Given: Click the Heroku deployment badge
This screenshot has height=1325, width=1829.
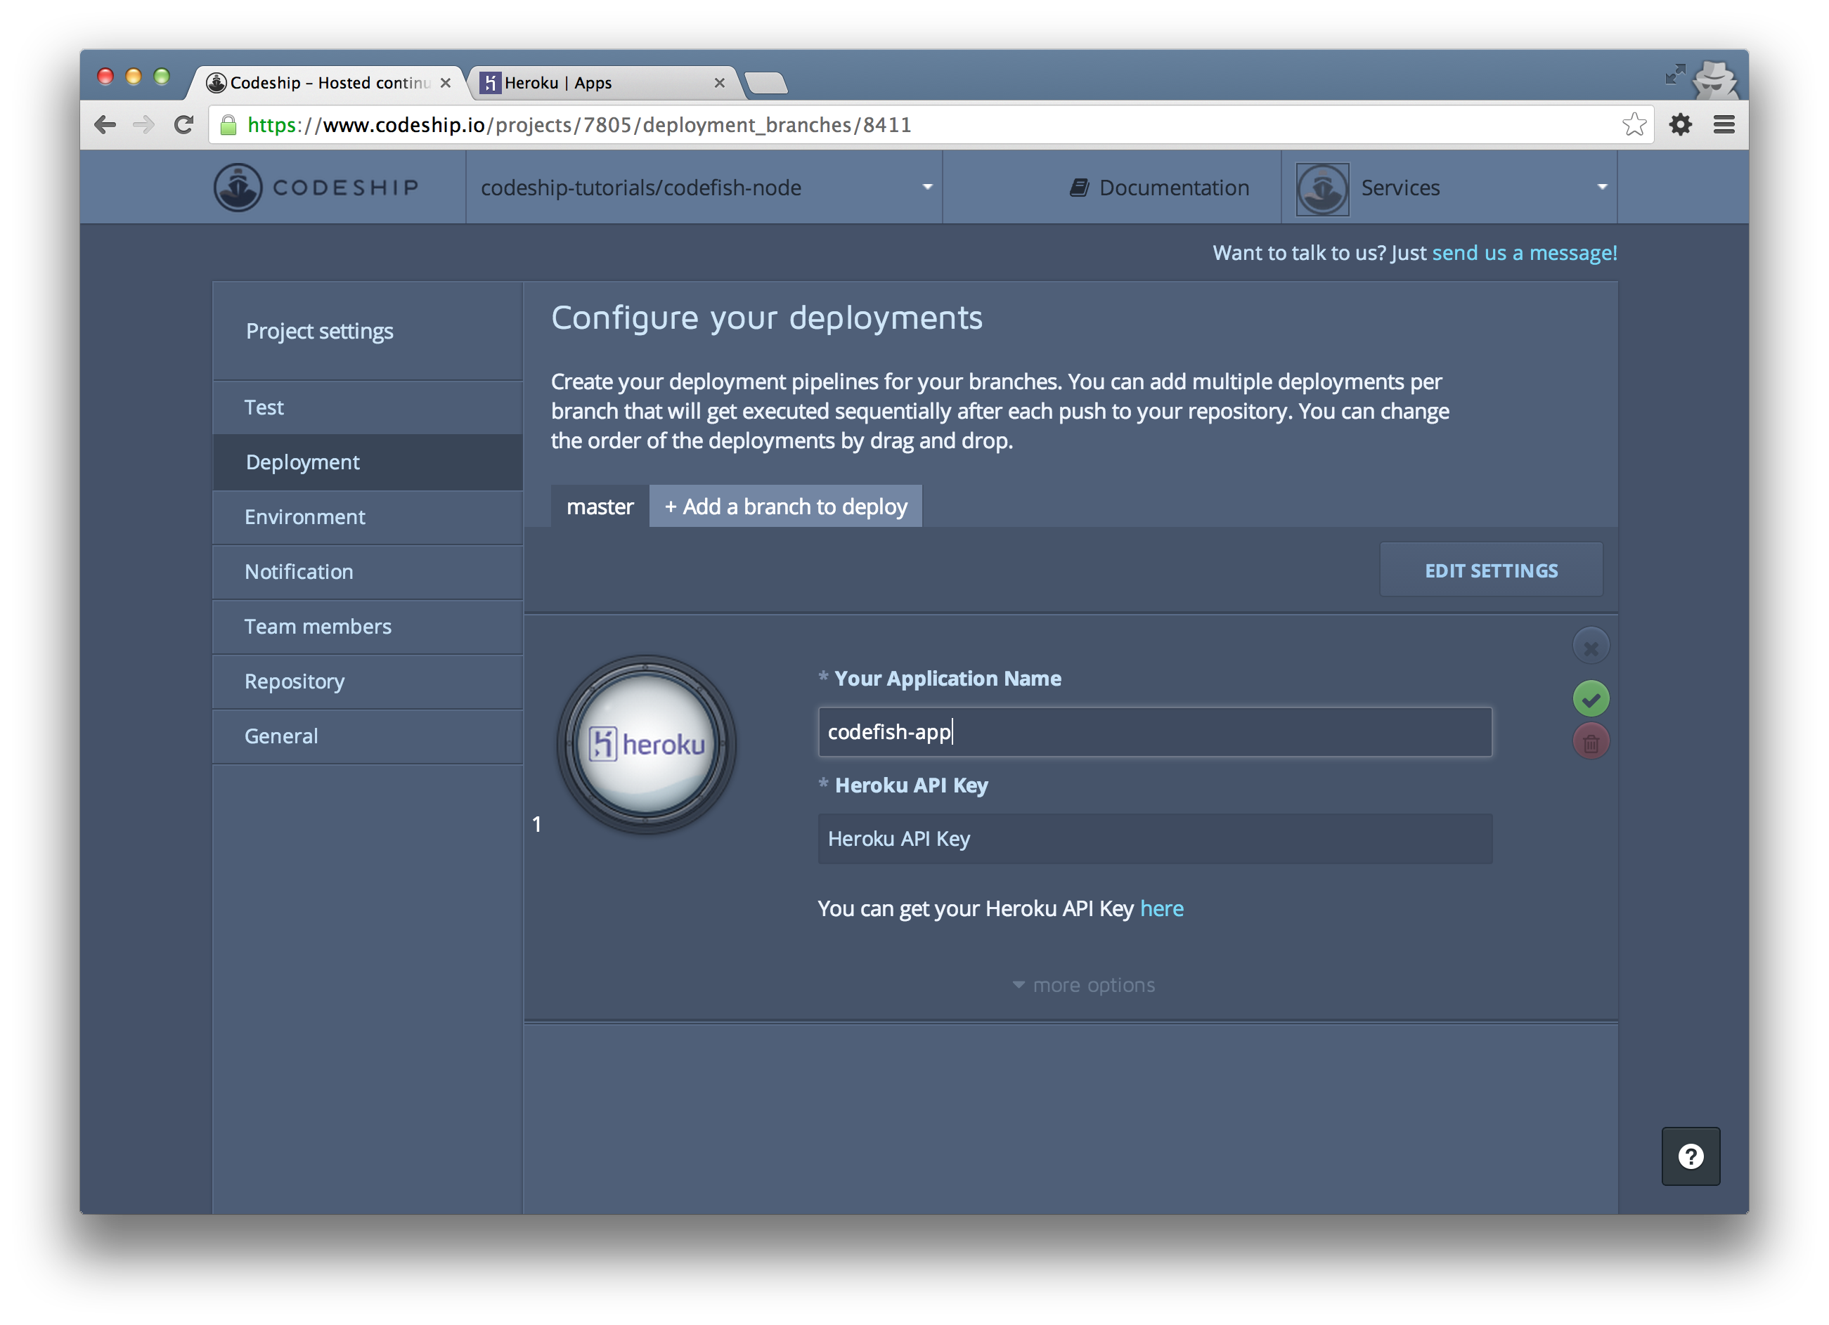Looking at the screenshot, I should coord(646,744).
